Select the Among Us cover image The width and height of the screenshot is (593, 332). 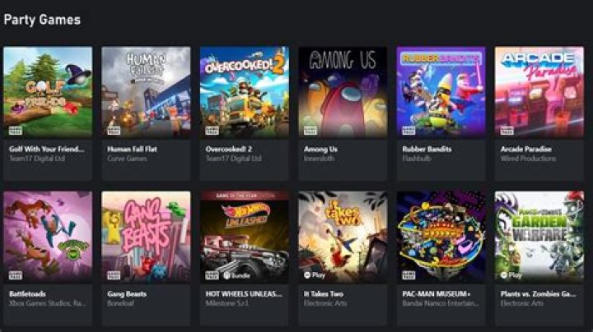coord(343,92)
